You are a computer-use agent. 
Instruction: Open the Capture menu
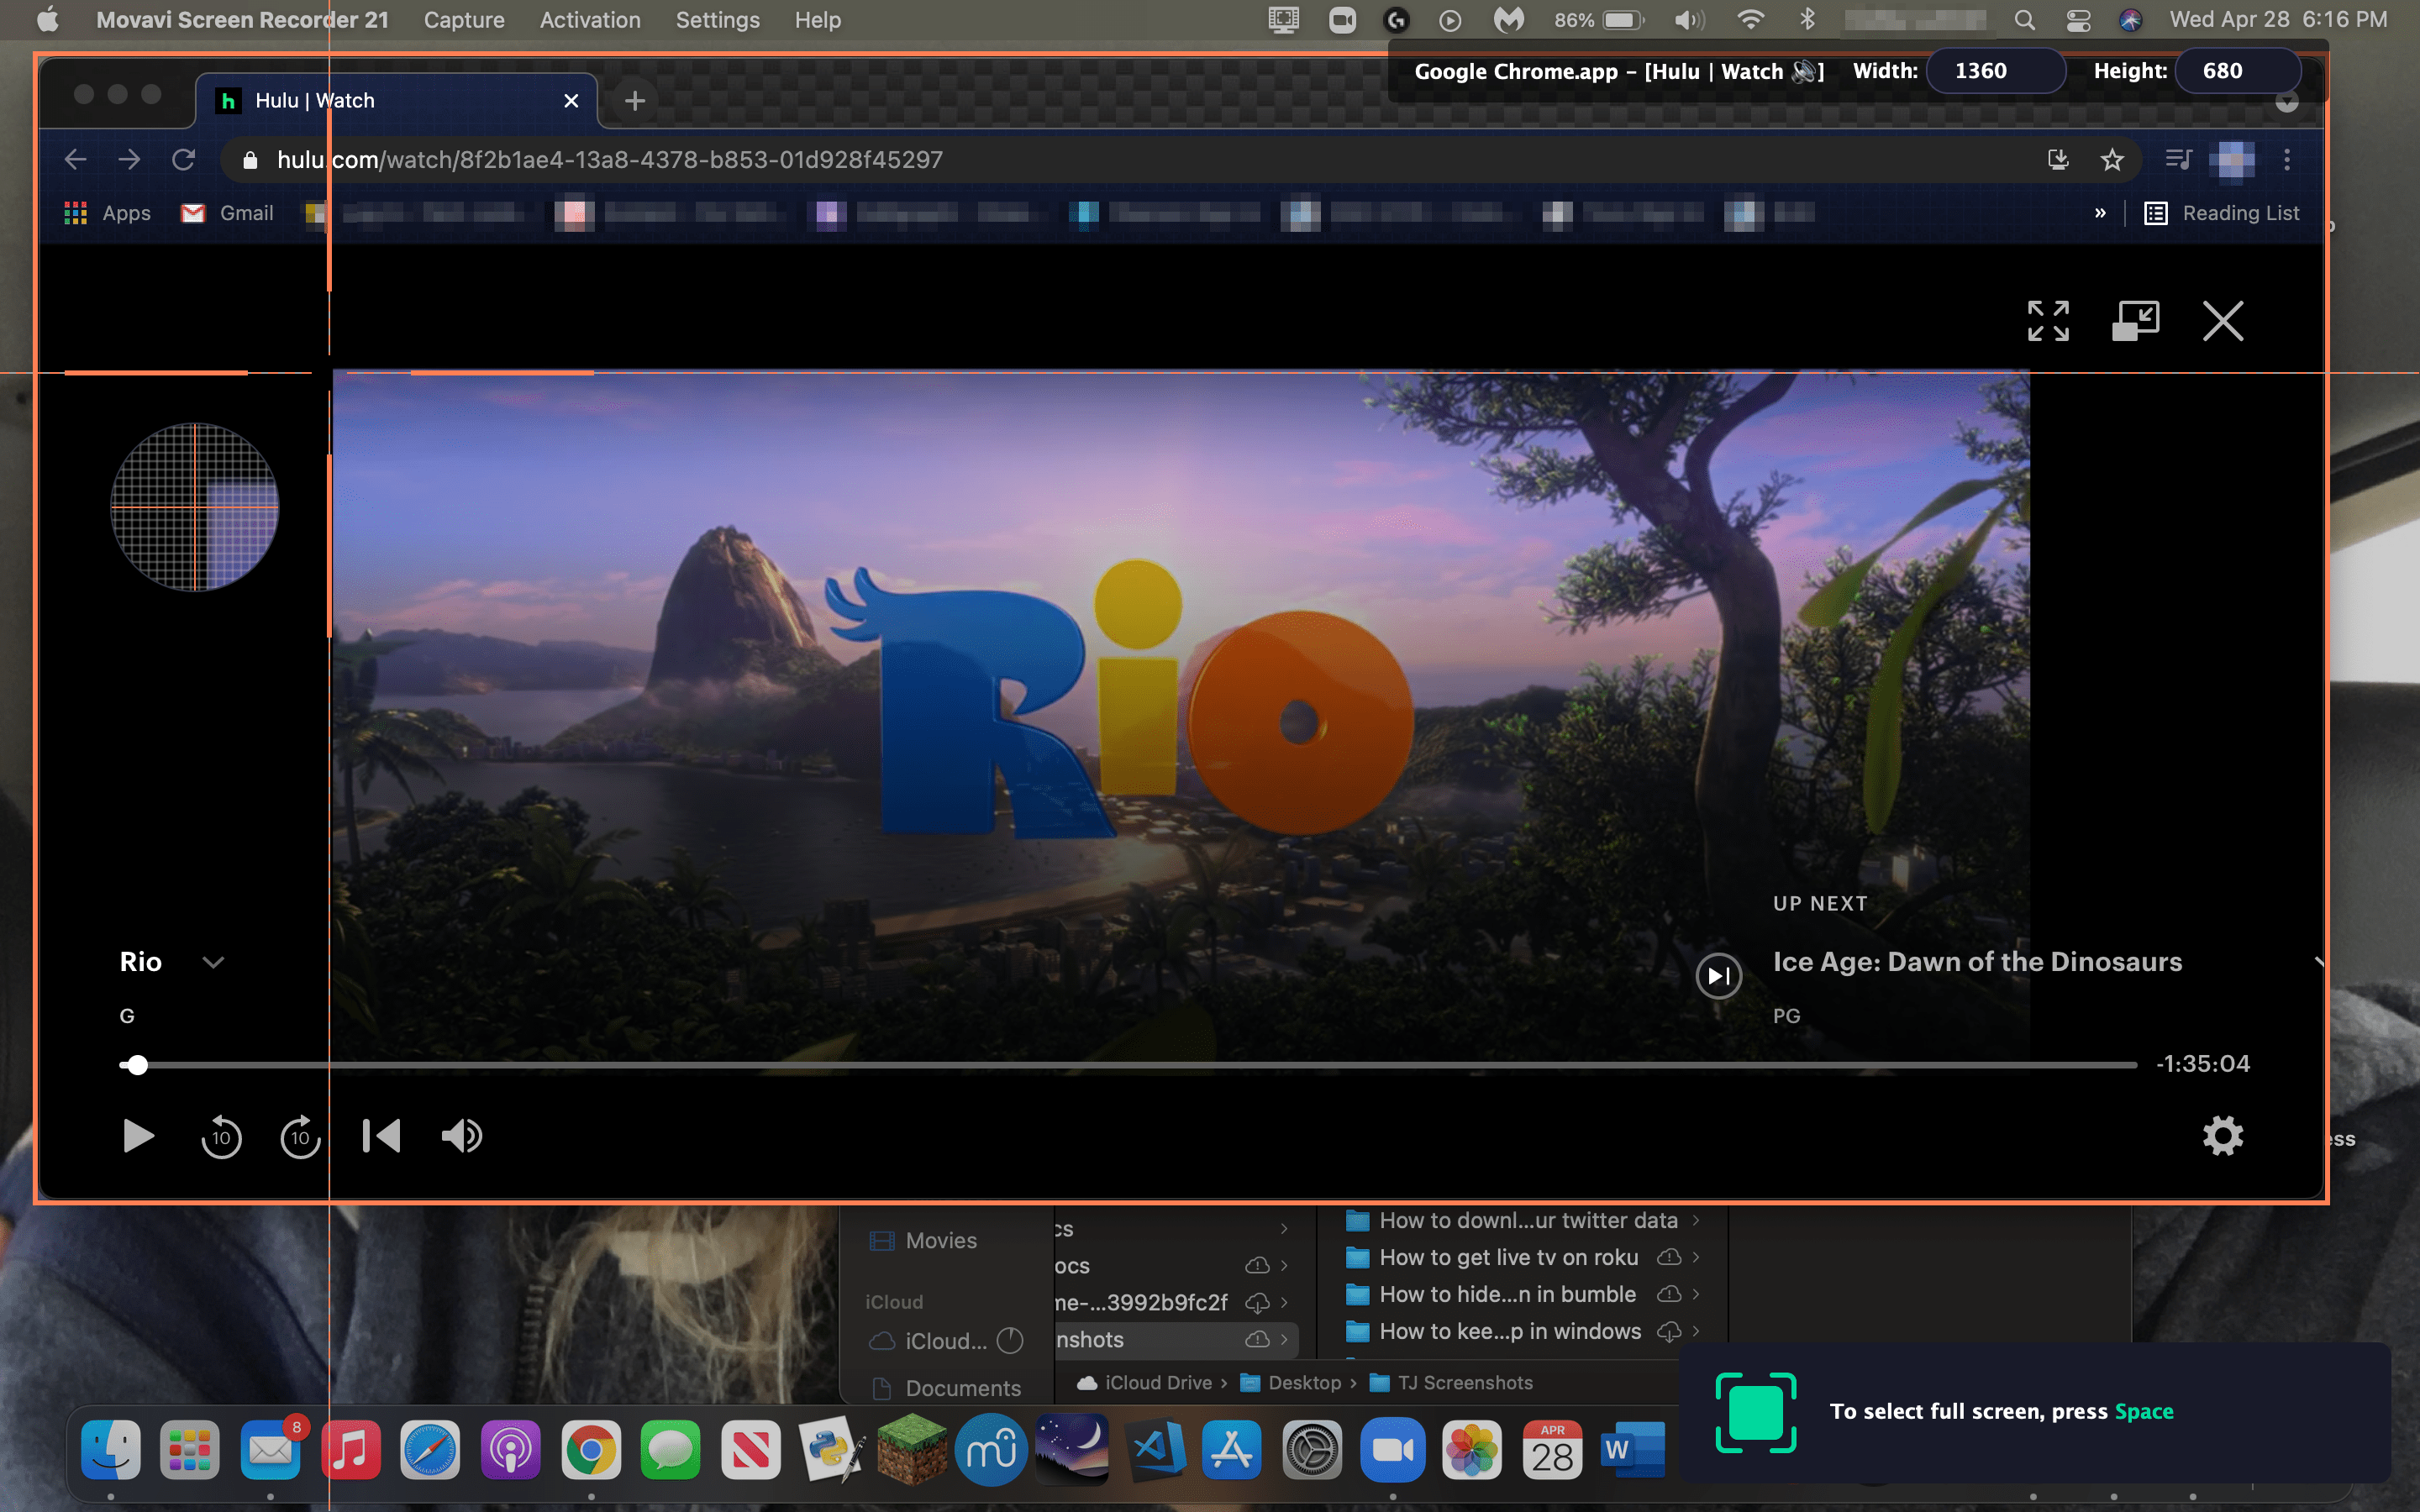tap(464, 20)
